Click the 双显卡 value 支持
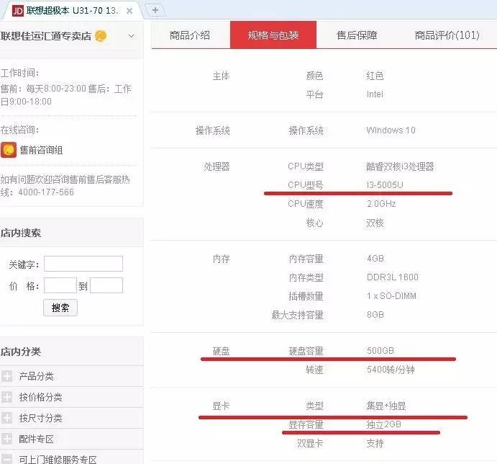The width and height of the screenshot is (497, 464). point(375,443)
